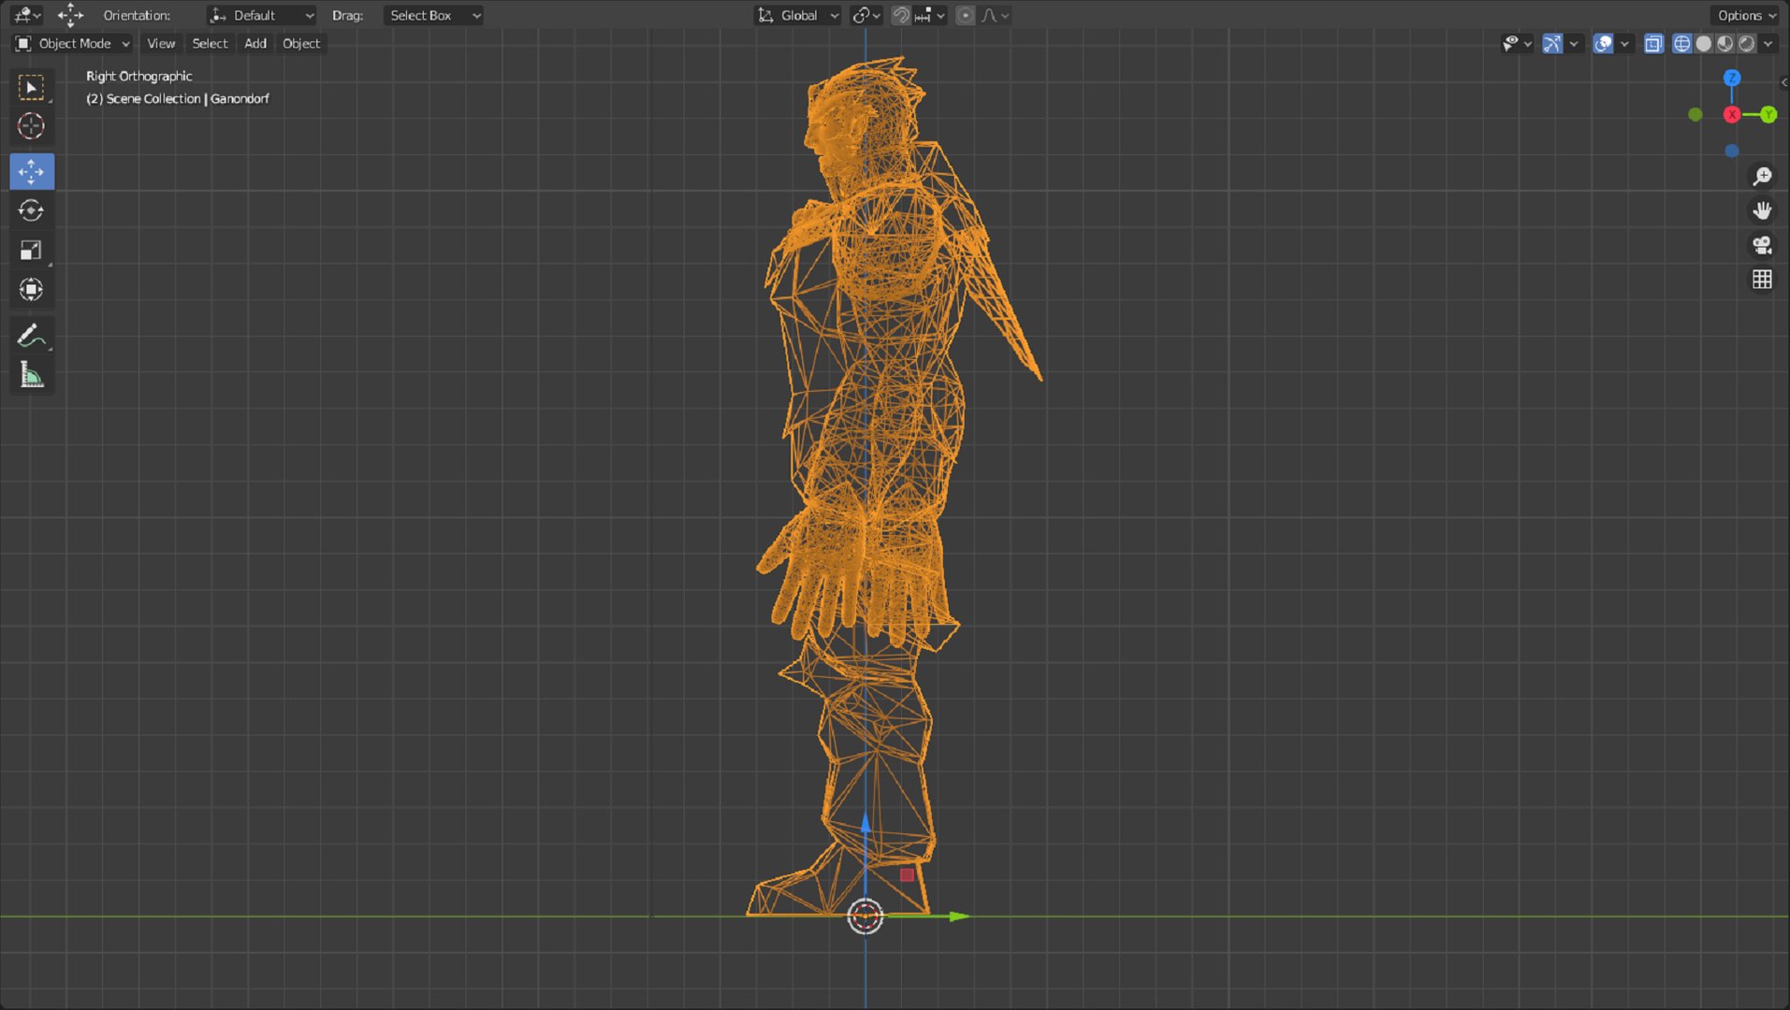Select the Scale tool

coord(31,250)
